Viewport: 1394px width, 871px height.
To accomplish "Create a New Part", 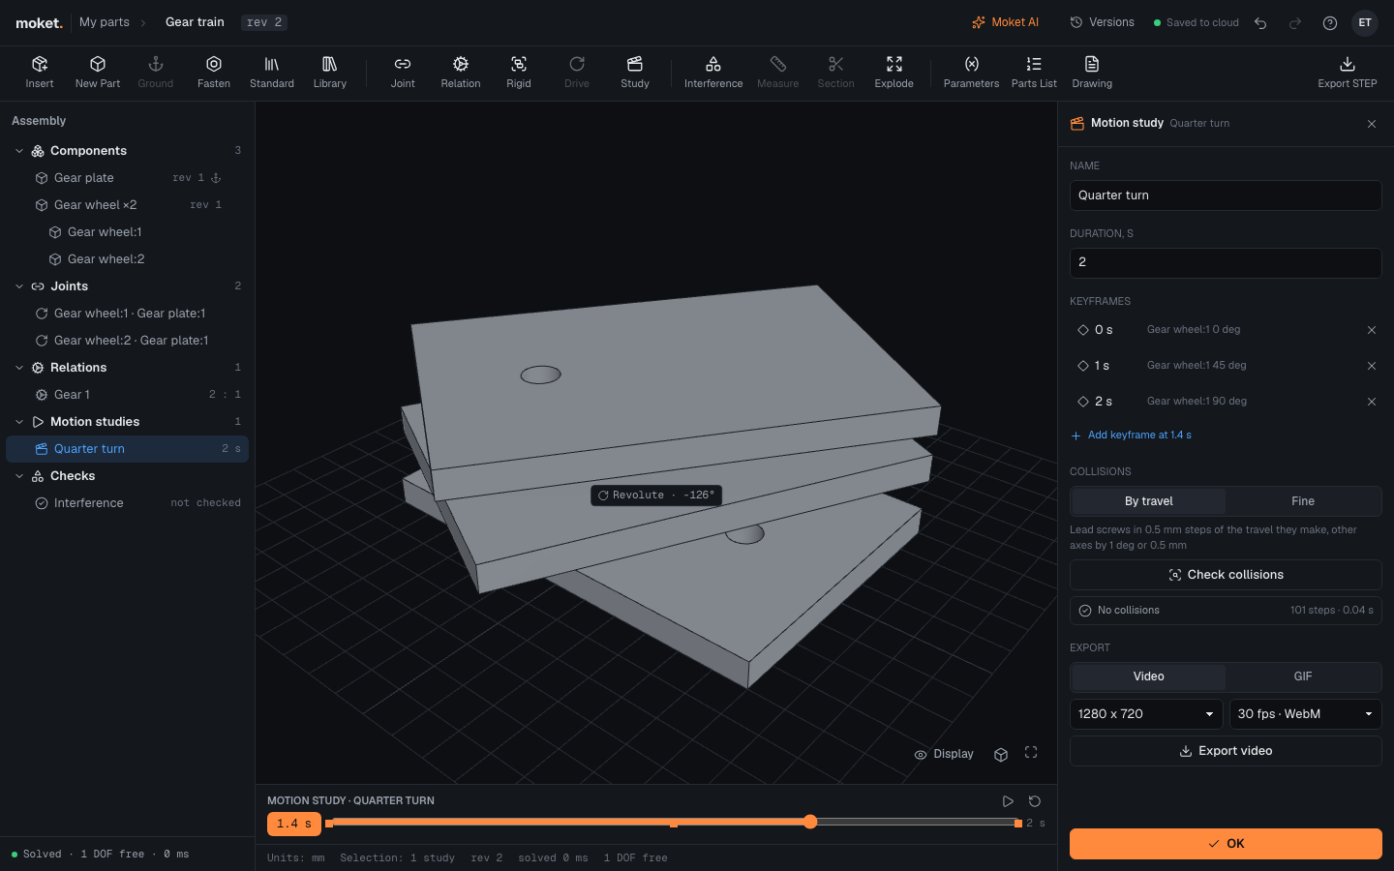I will 98,73.
